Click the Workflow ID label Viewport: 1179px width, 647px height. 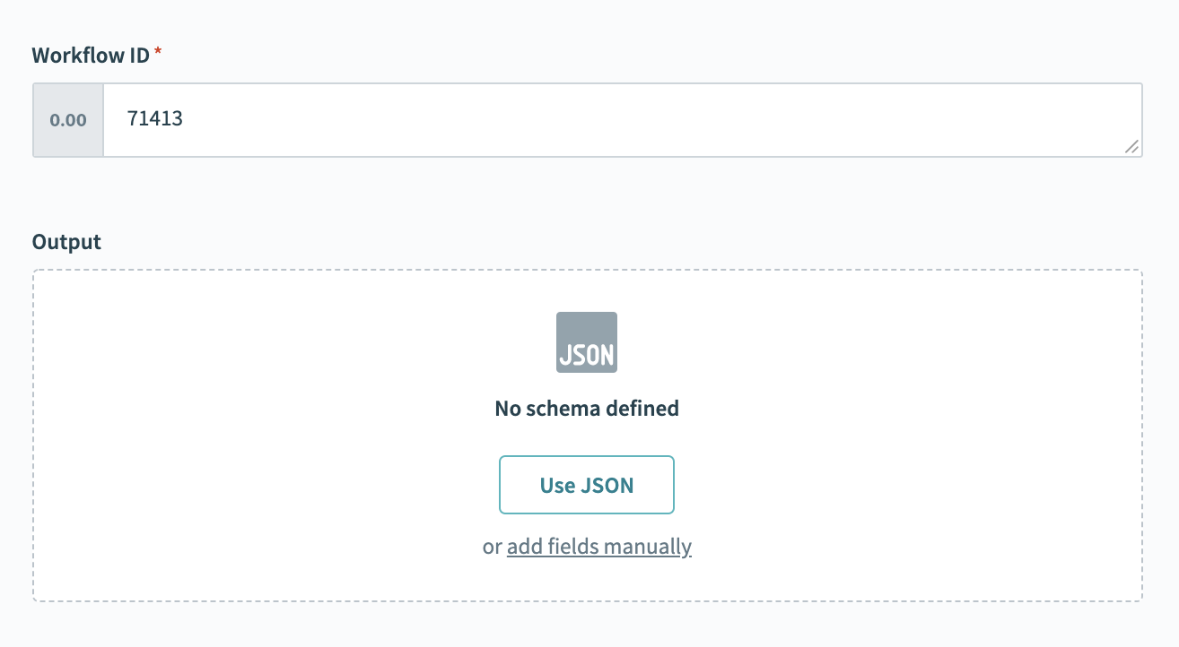click(x=91, y=55)
